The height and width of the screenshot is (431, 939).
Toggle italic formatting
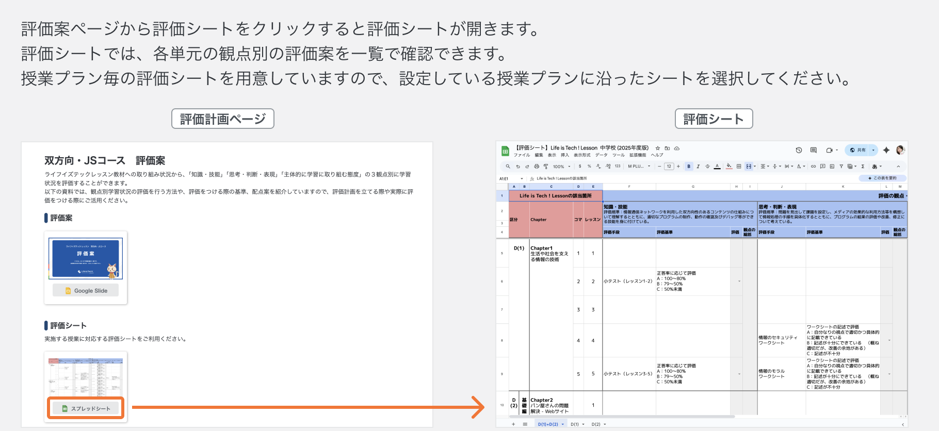click(x=698, y=166)
